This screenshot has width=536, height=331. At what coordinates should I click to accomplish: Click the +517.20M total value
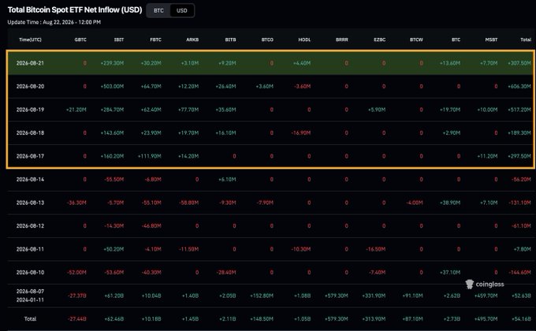click(519, 110)
